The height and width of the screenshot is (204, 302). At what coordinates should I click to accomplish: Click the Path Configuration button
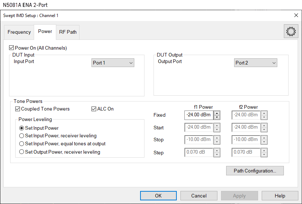[x=254, y=171]
